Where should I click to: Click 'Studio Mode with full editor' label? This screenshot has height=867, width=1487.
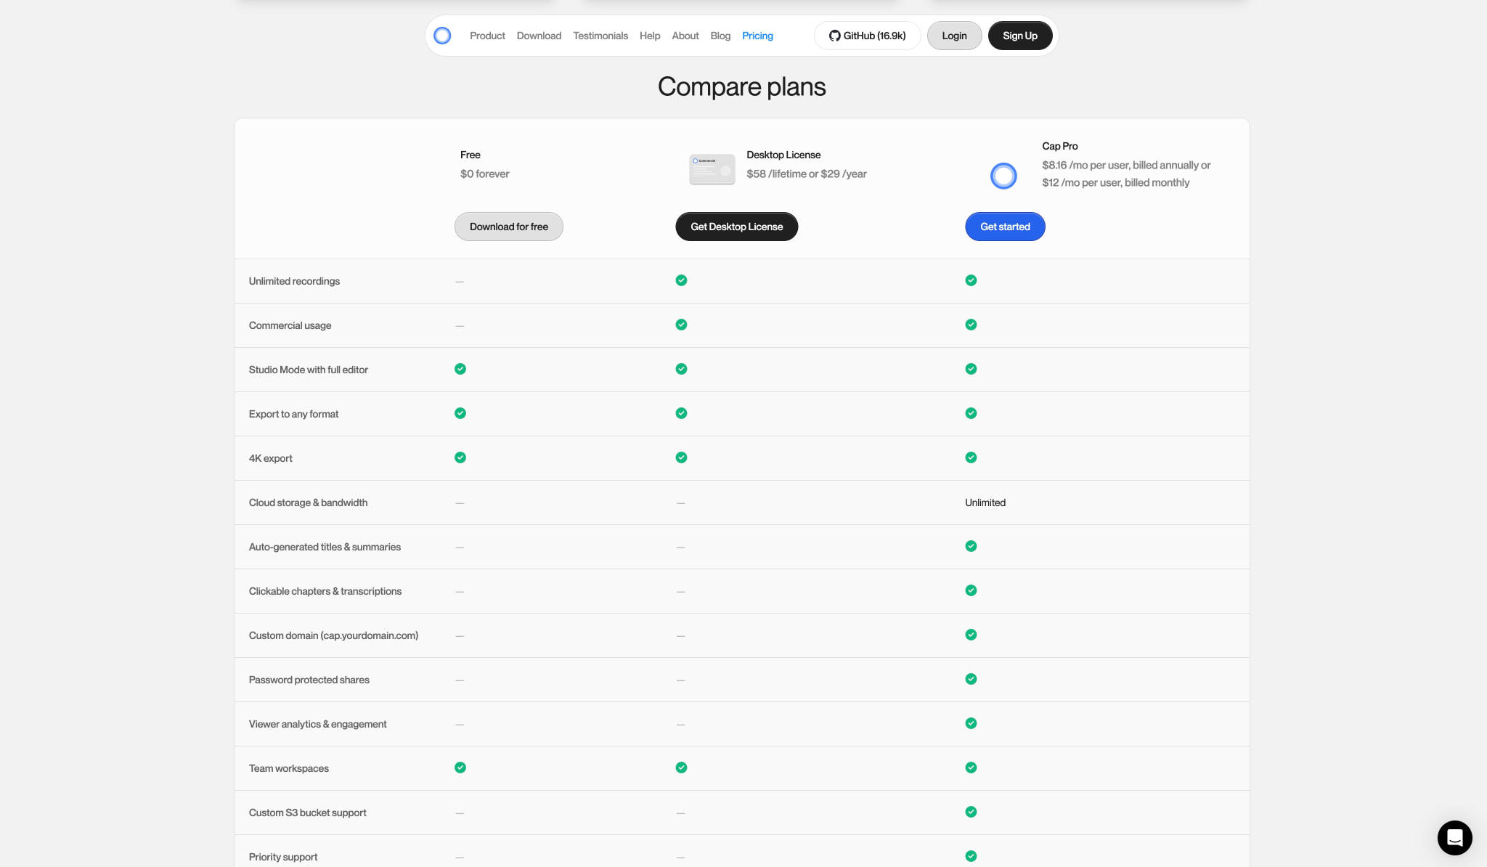pyautogui.click(x=308, y=370)
